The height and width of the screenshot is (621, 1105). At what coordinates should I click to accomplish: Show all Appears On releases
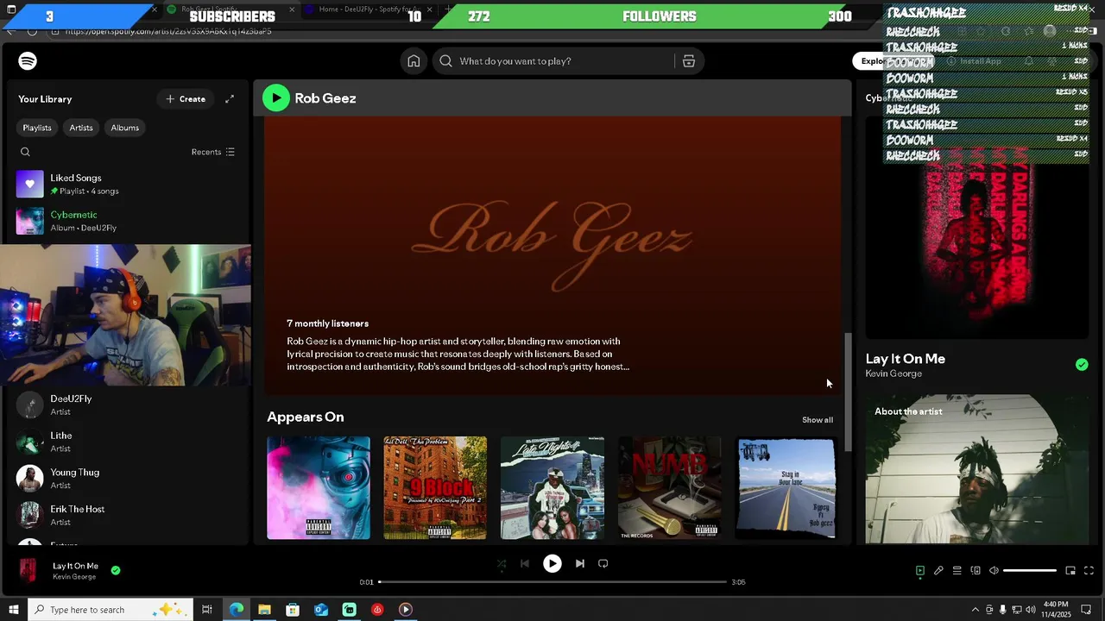click(x=817, y=420)
